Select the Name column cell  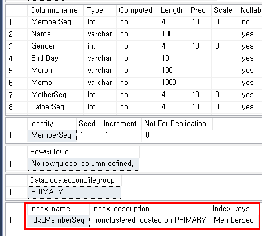tap(56, 34)
